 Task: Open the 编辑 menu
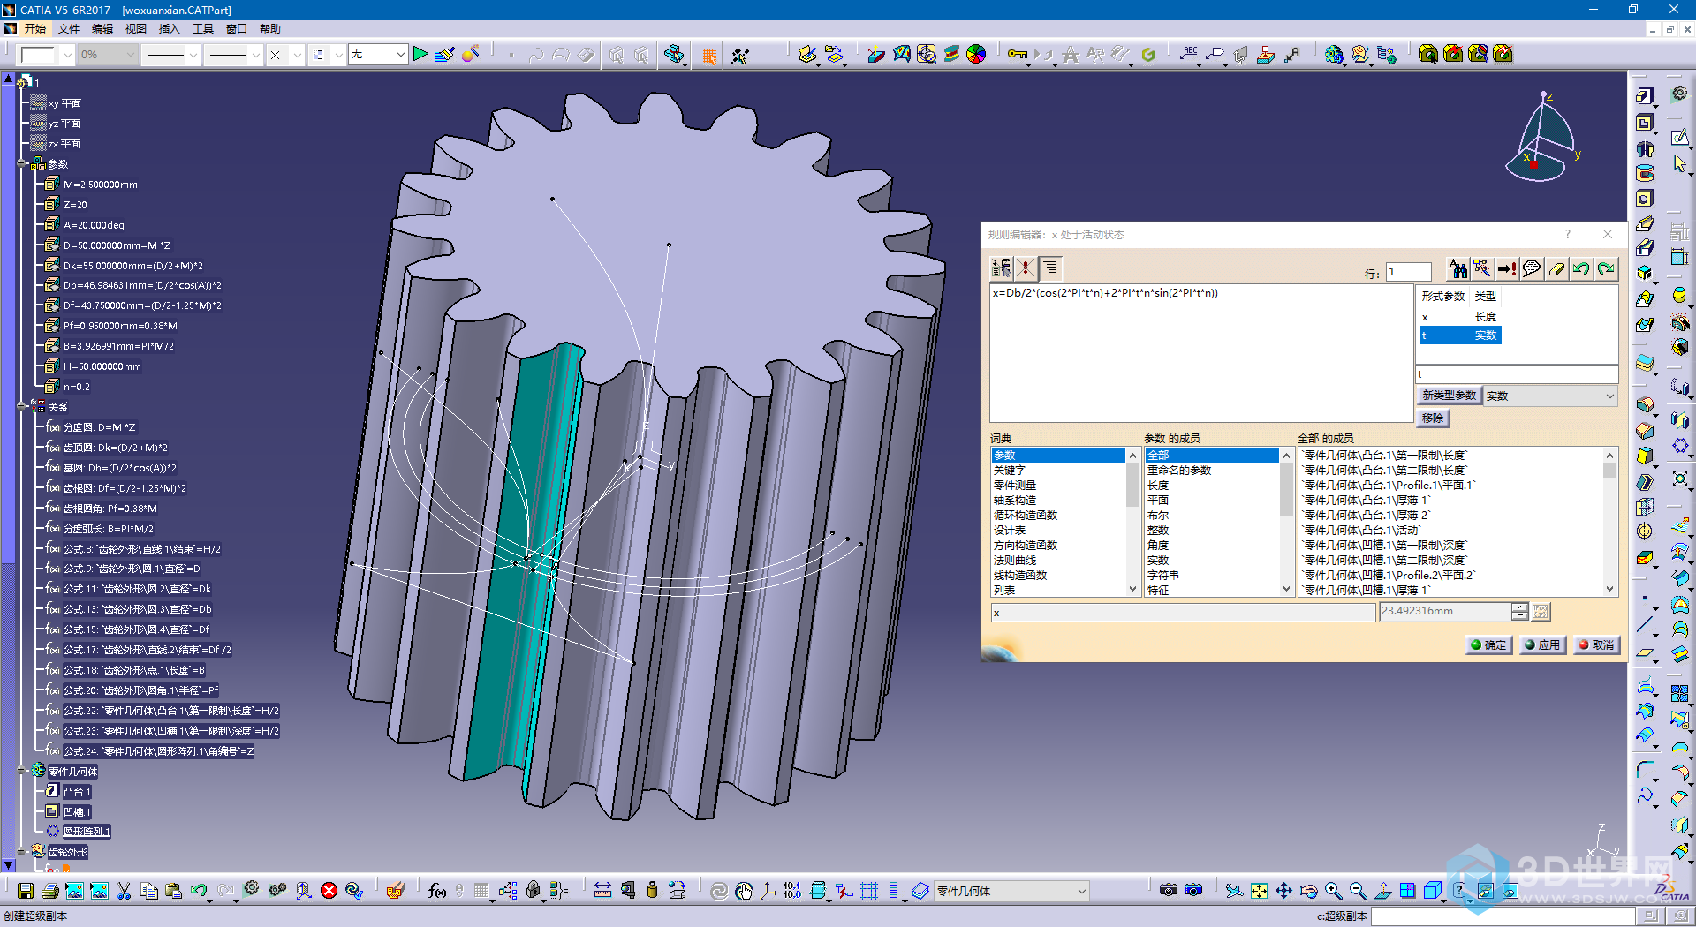[102, 29]
